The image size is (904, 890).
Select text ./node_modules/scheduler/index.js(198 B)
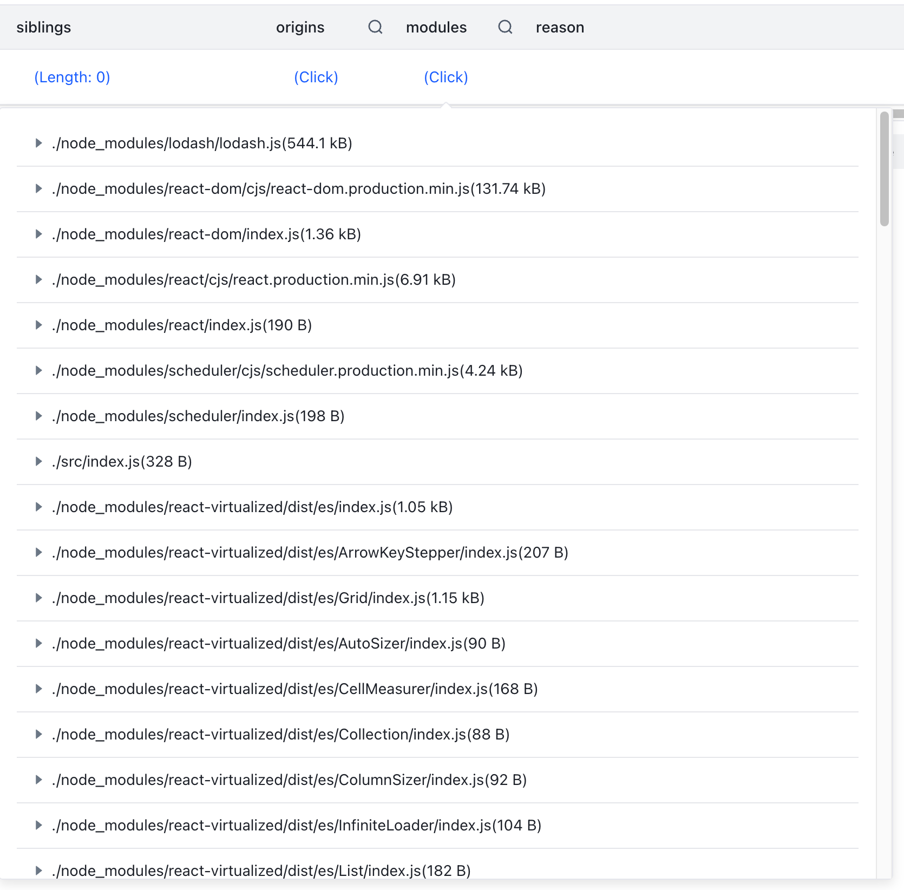[x=198, y=416]
